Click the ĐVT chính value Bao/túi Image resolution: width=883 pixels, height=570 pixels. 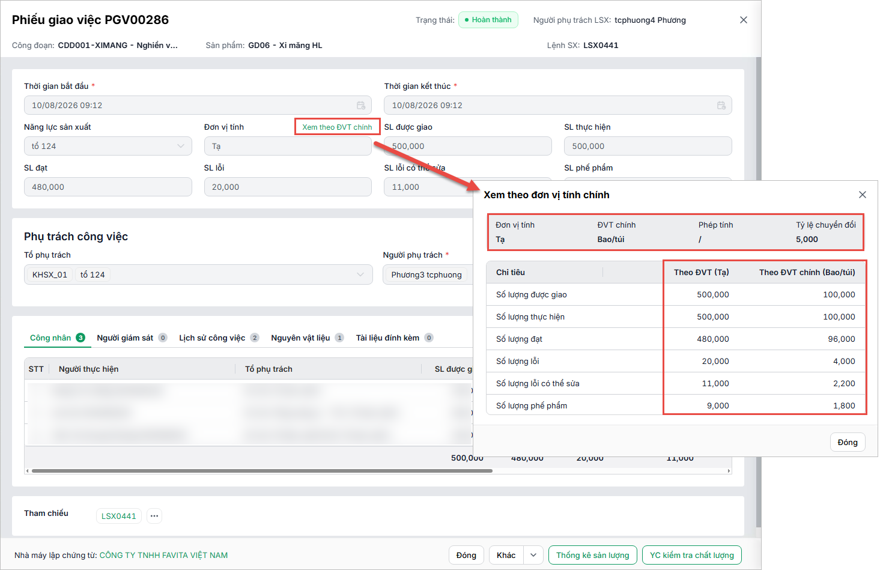[x=611, y=239]
